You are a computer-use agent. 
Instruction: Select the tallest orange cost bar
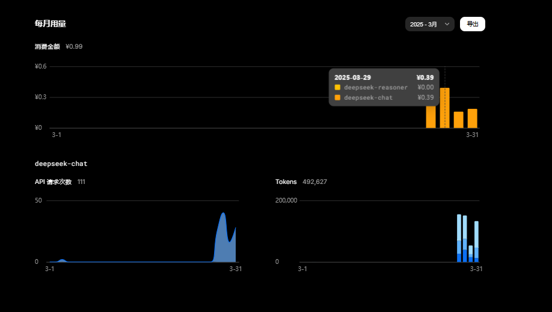444,108
